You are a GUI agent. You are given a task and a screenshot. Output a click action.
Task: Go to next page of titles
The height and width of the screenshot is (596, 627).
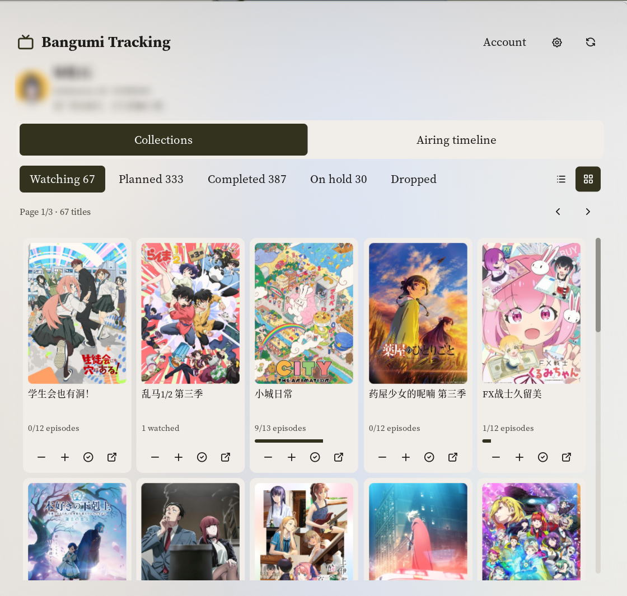point(588,212)
